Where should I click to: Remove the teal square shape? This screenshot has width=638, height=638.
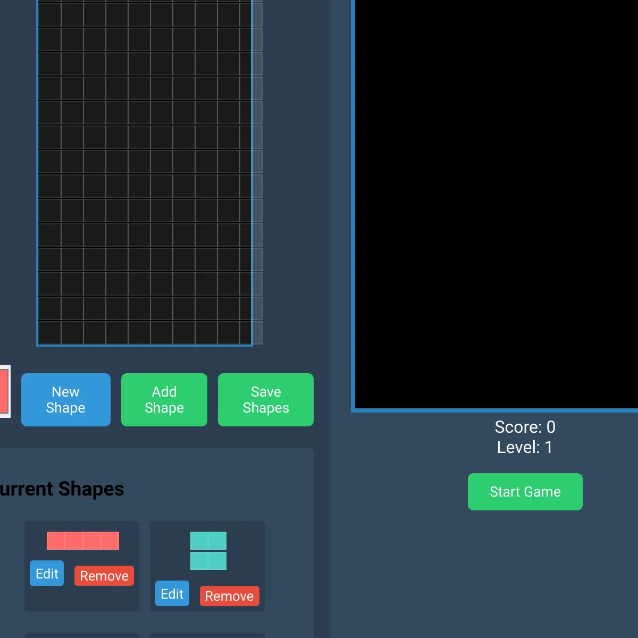[230, 596]
